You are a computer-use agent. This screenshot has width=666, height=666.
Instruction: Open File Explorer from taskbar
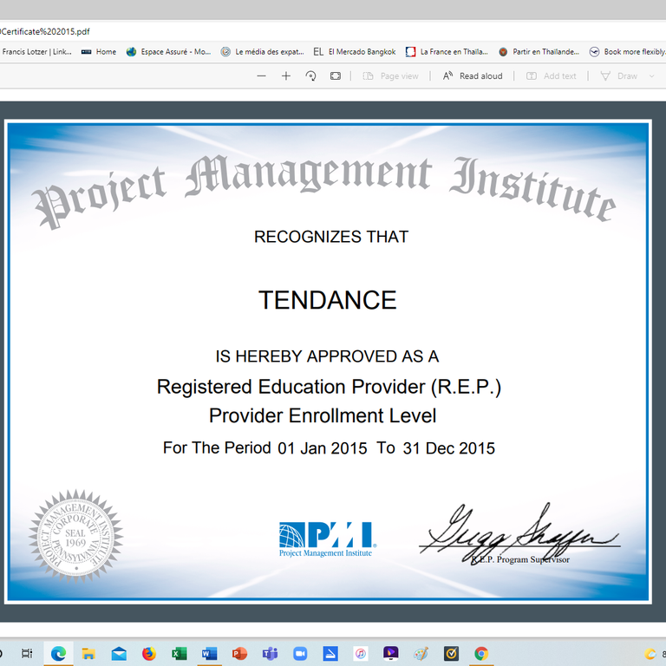[x=88, y=653]
